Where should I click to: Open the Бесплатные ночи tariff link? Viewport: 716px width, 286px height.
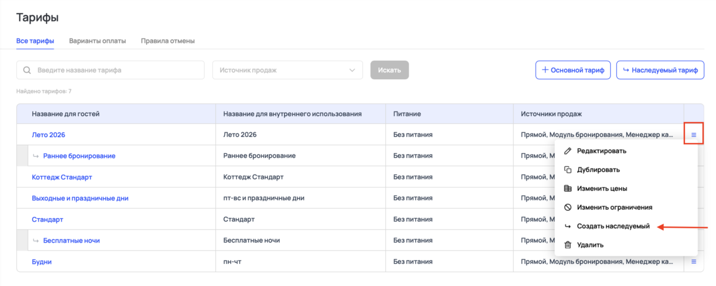tap(71, 241)
